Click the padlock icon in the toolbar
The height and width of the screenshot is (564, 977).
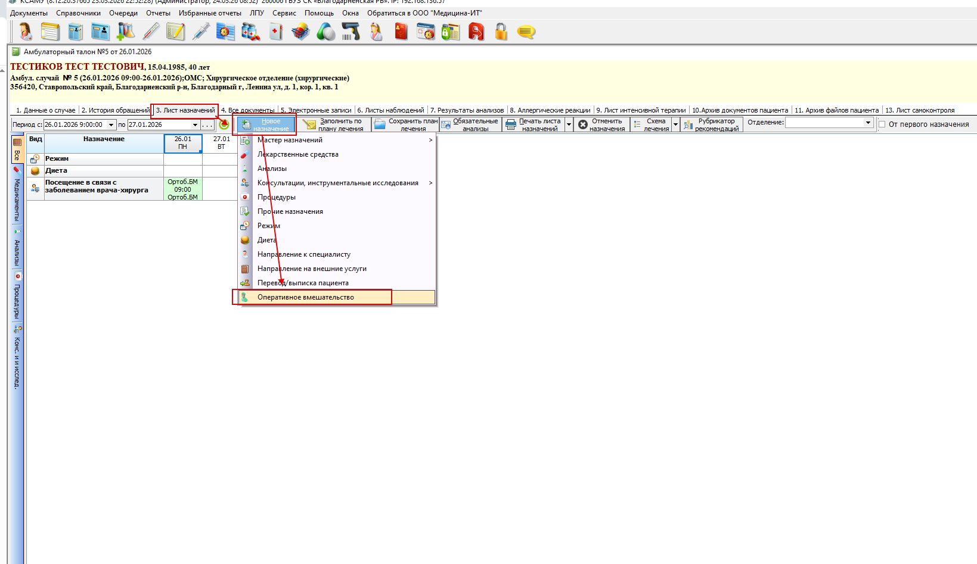click(x=501, y=32)
